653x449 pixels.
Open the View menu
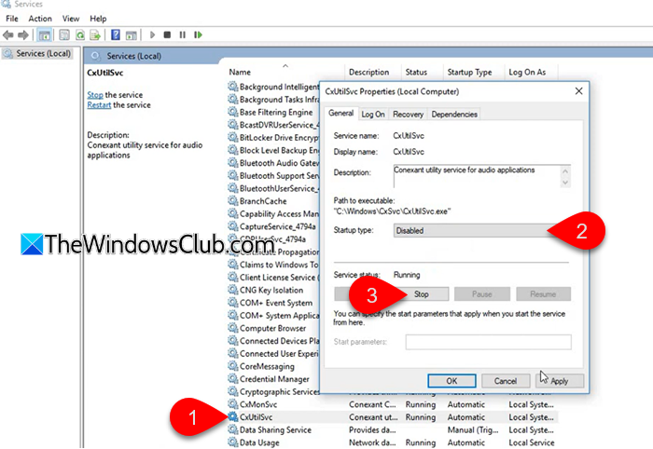[71, 19]
